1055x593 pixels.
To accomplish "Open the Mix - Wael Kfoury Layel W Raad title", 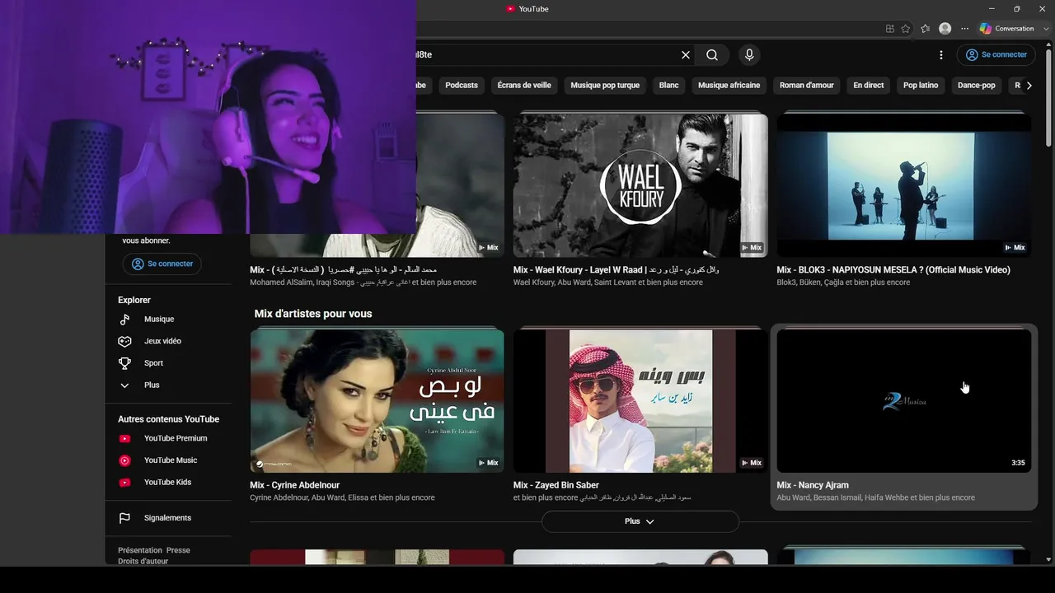I will [617, 270].
